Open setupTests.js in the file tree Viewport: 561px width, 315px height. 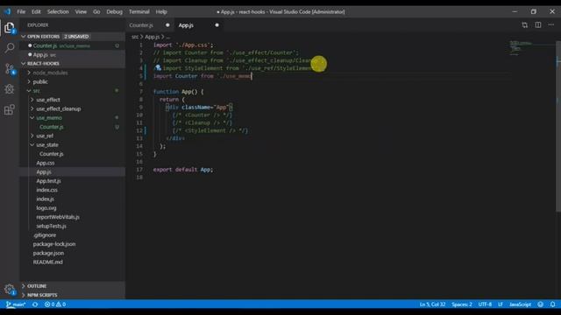51,226
